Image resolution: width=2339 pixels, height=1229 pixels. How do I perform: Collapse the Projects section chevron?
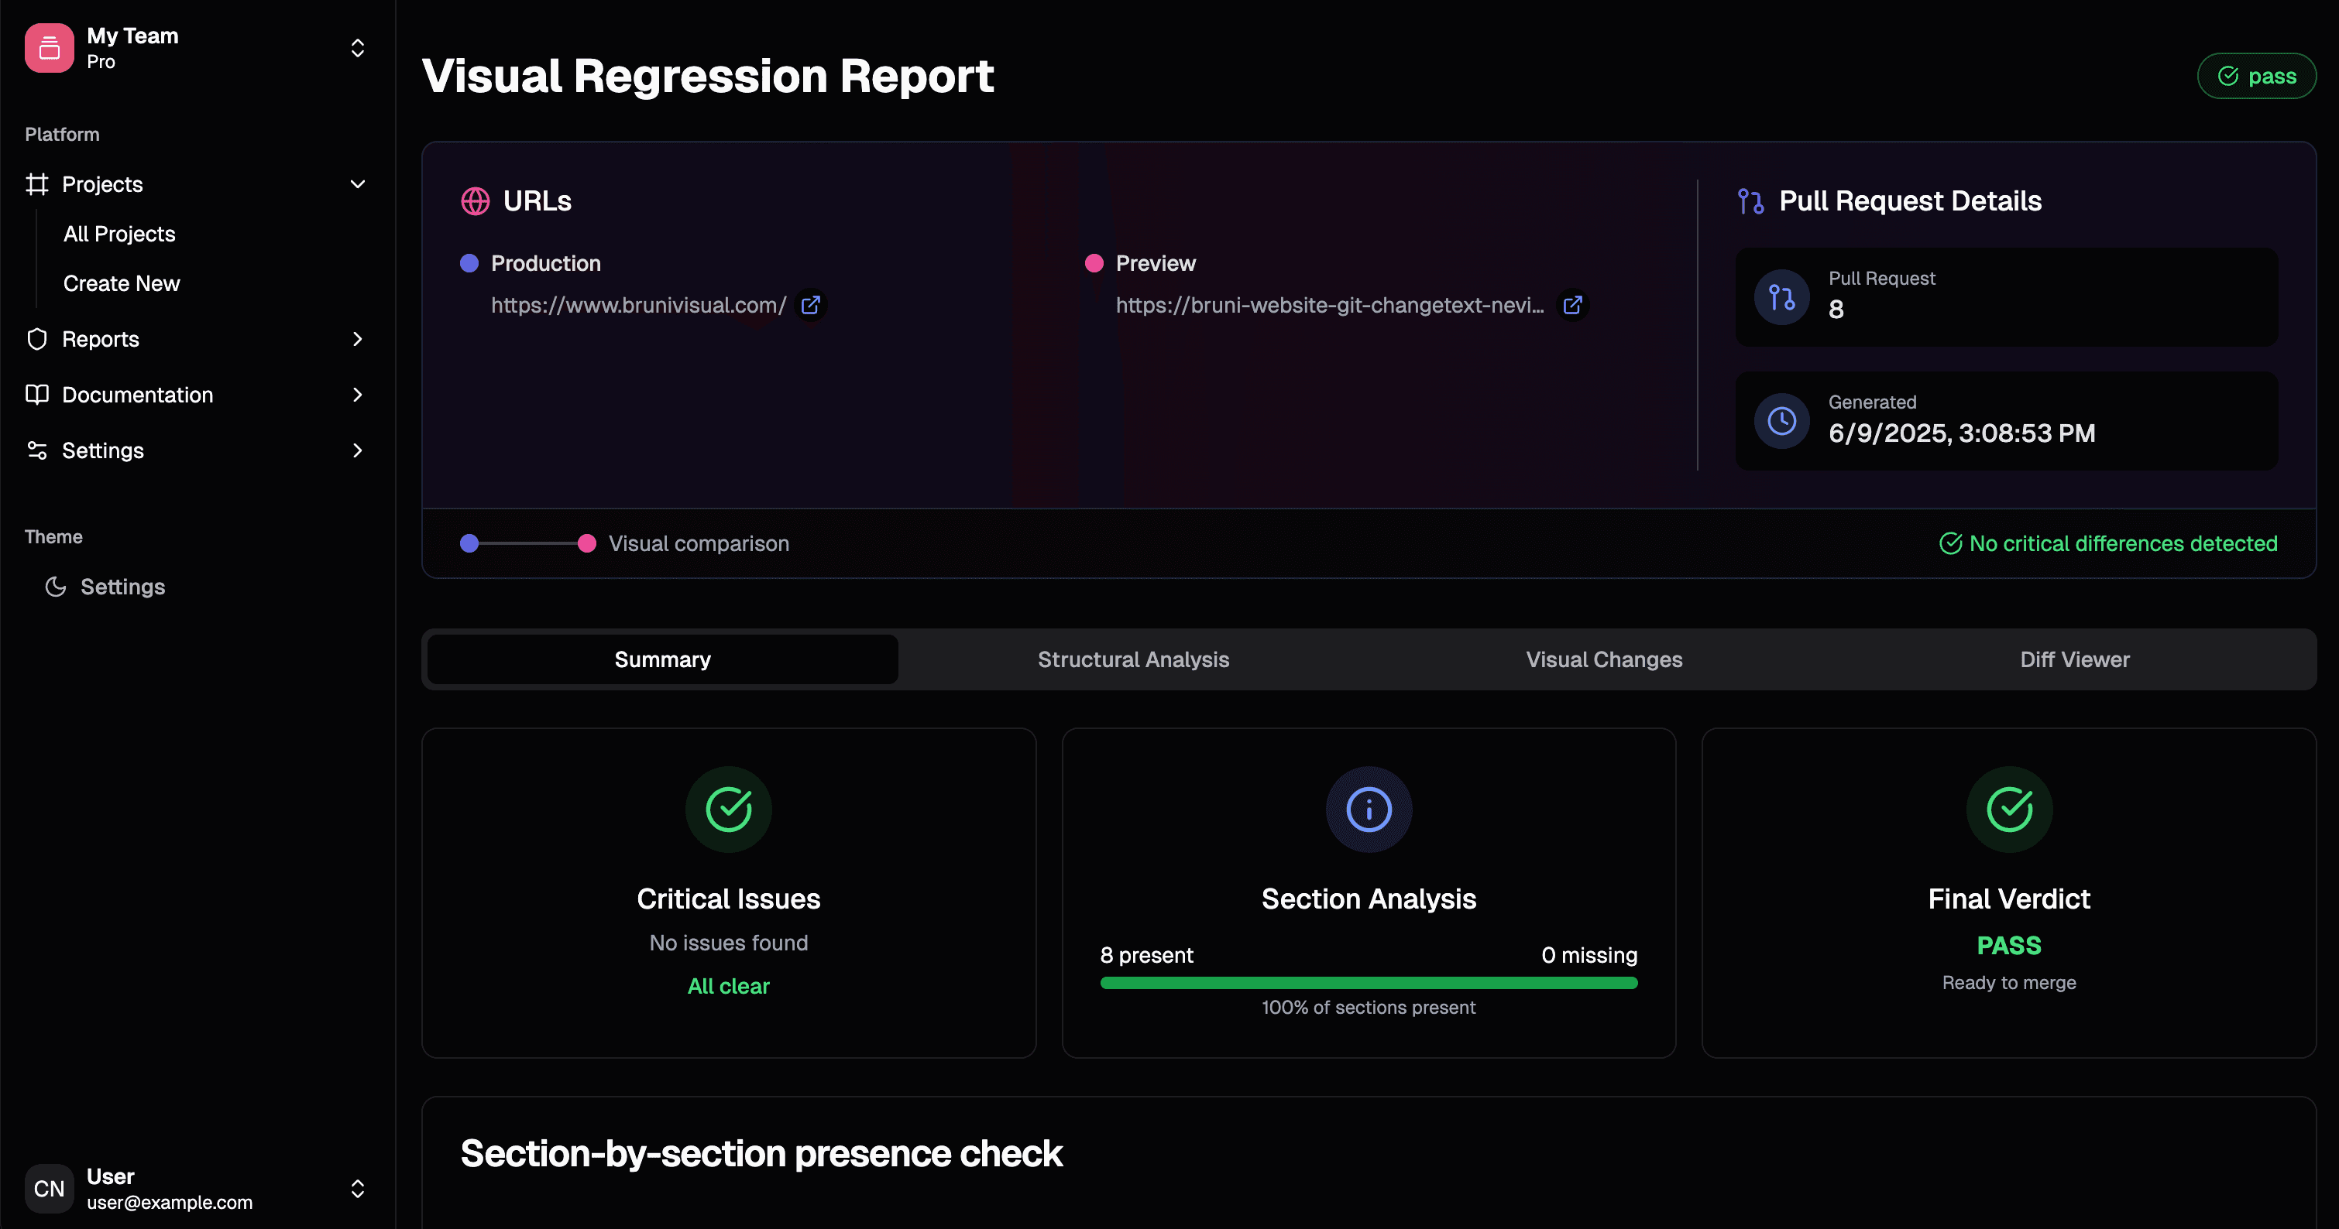point(358,184)
